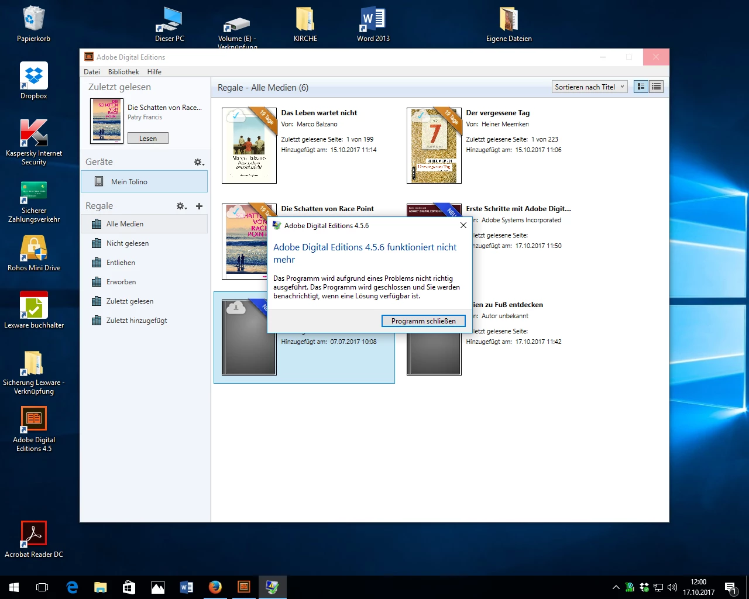
Task: Click the Lesen button
Action: pos(148,138)
